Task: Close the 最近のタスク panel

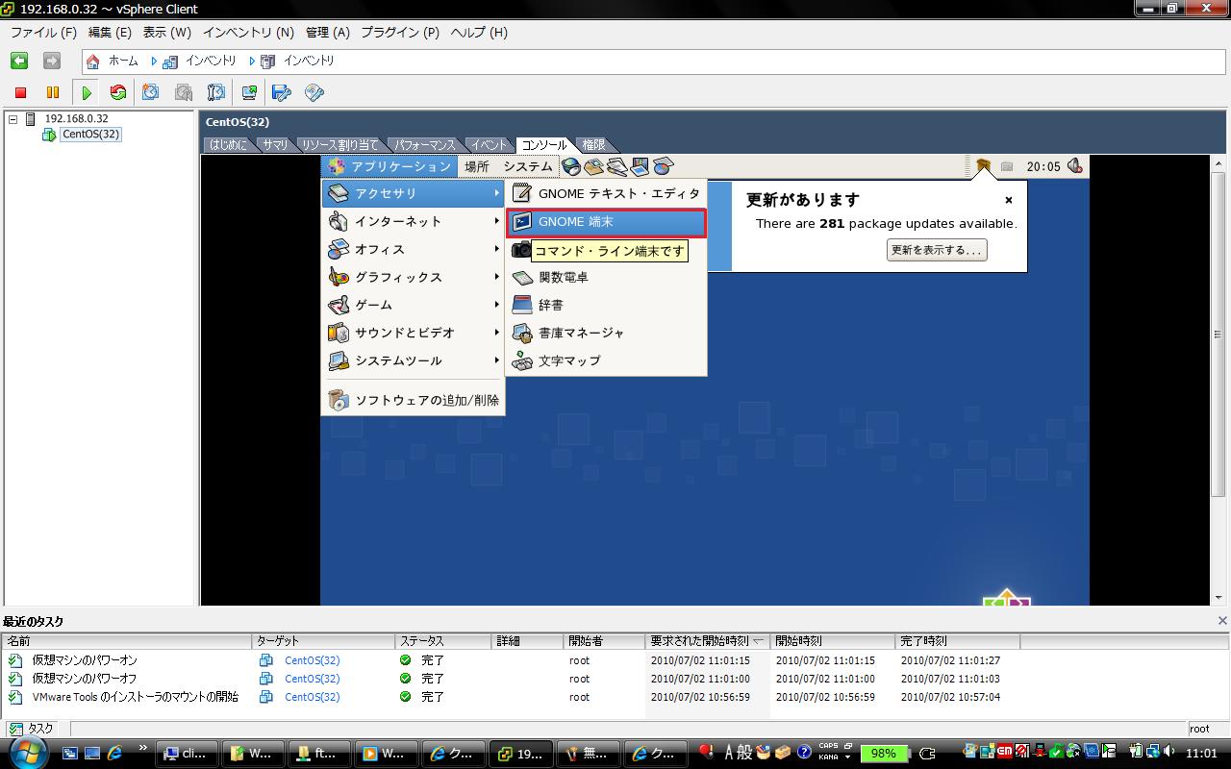Action: (1222, 621)
